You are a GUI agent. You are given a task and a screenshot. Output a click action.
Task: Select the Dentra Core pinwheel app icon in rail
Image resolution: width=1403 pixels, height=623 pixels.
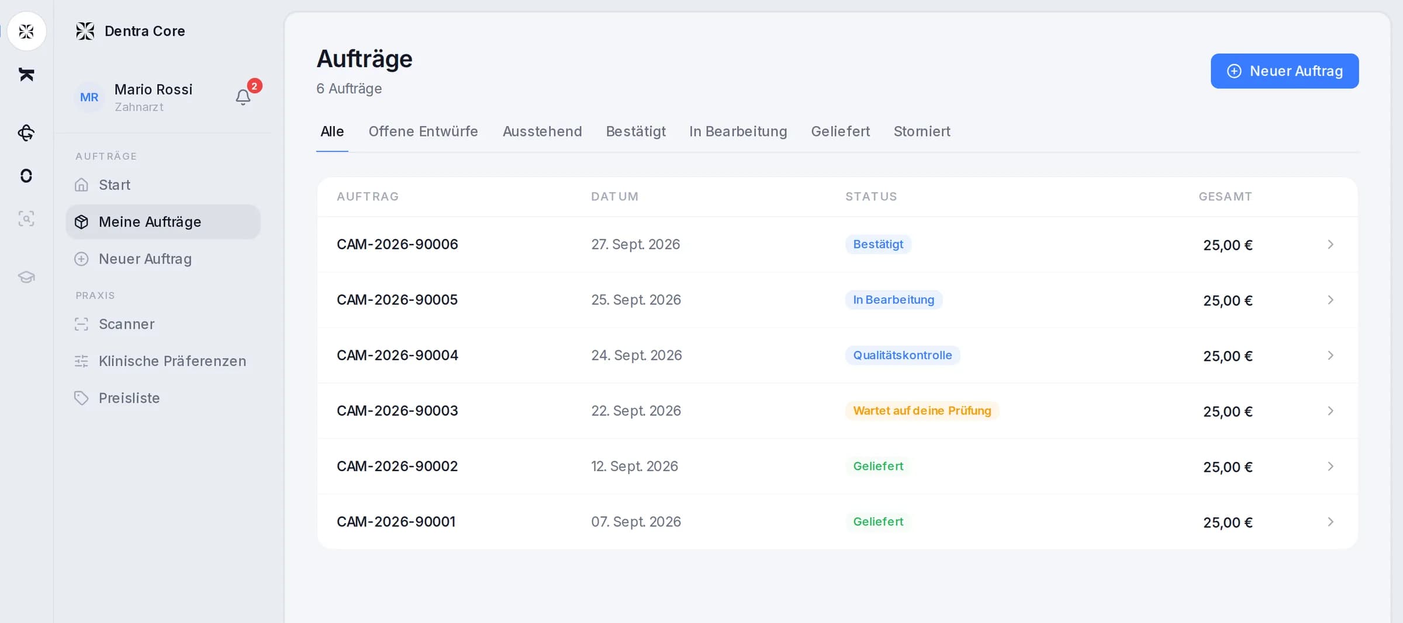[26, 31]
